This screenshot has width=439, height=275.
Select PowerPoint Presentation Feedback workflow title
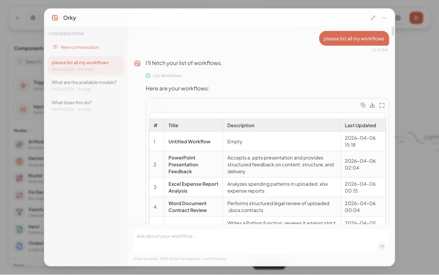(183, 165)
